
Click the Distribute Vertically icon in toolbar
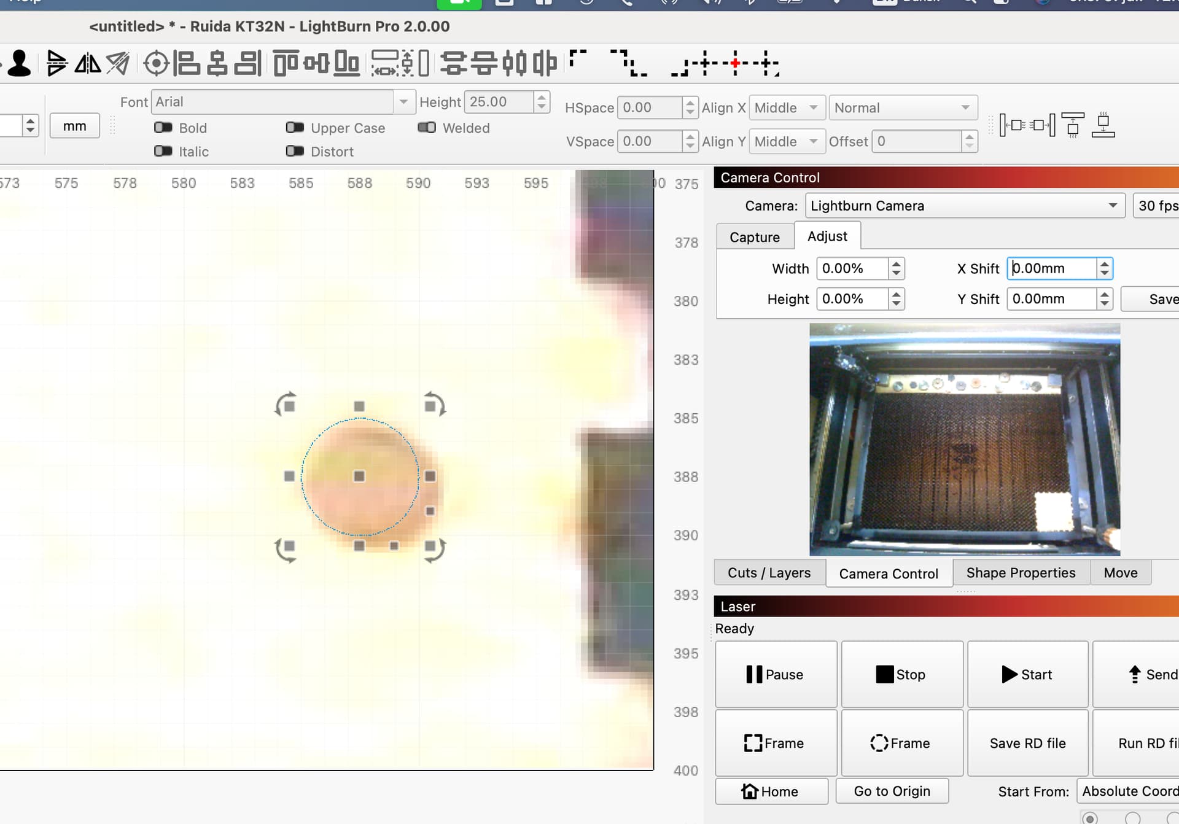click(454, 63)
